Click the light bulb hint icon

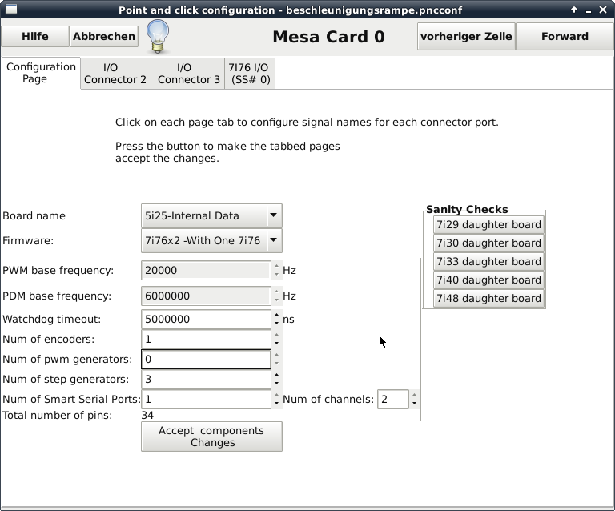pos(158,37)
